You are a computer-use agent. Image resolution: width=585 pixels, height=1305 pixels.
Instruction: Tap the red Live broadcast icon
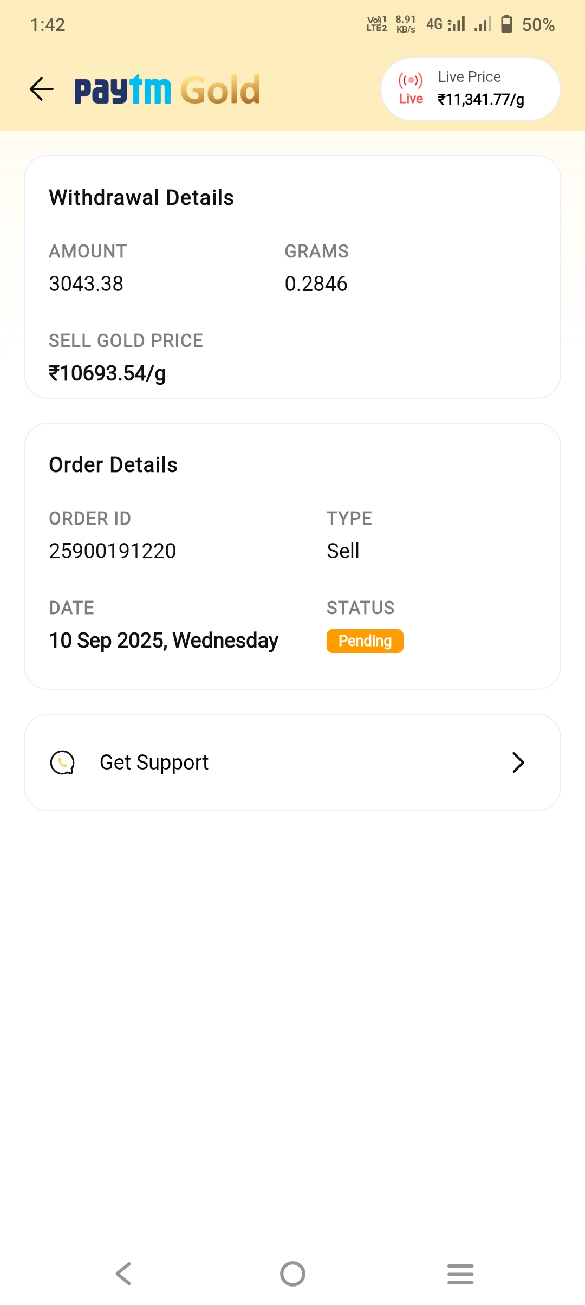pos(411,81)
